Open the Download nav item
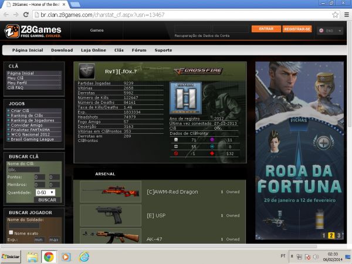The width and height of the screenshot is (352, 264). [62, 50]
